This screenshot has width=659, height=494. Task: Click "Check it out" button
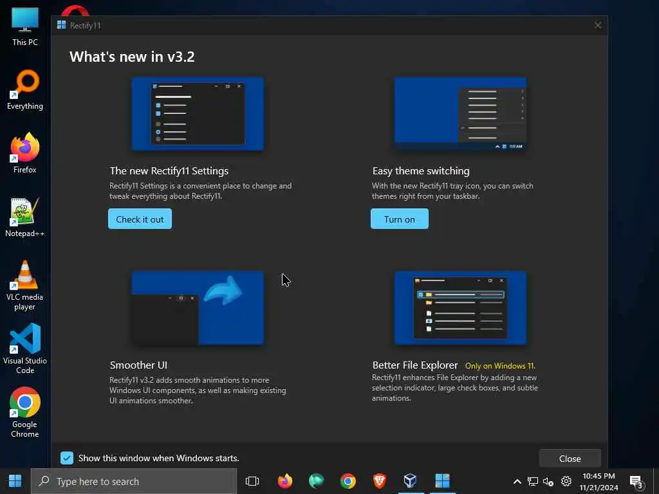[x=140, y=219]
